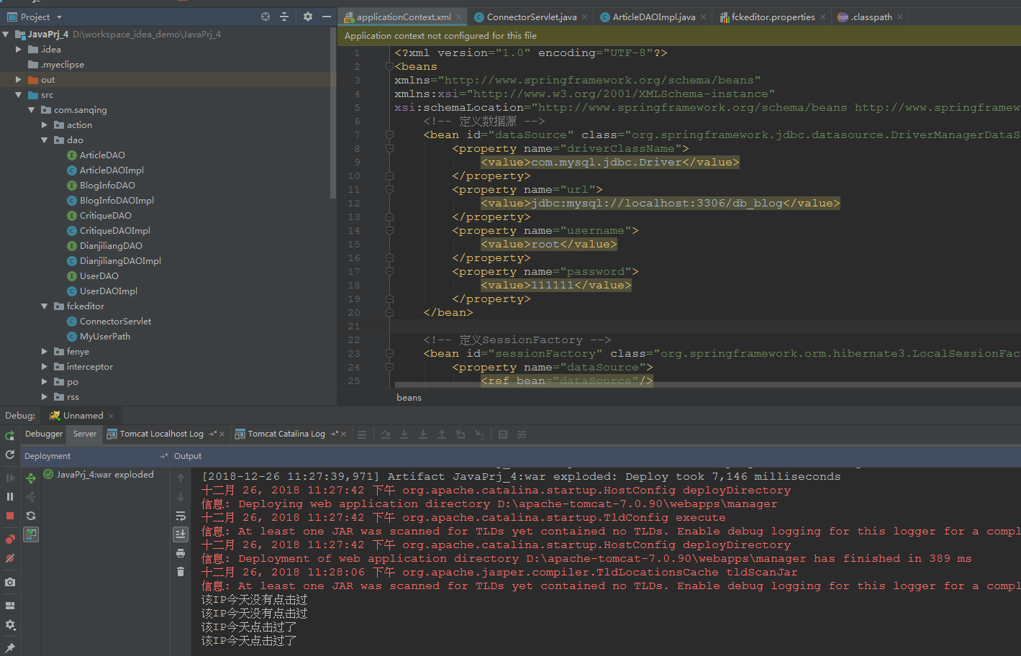Click beans breadcrumb below editor
The height and width of the screenshot is (656, 1021).
(409, 398)
